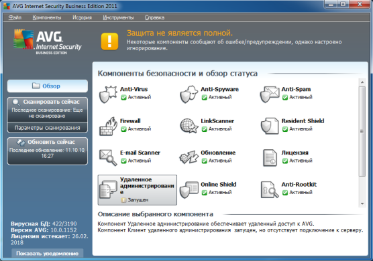373x261 pixels.
Task: Click Описание выбранного компонента heading
Action: click(156, 214)
